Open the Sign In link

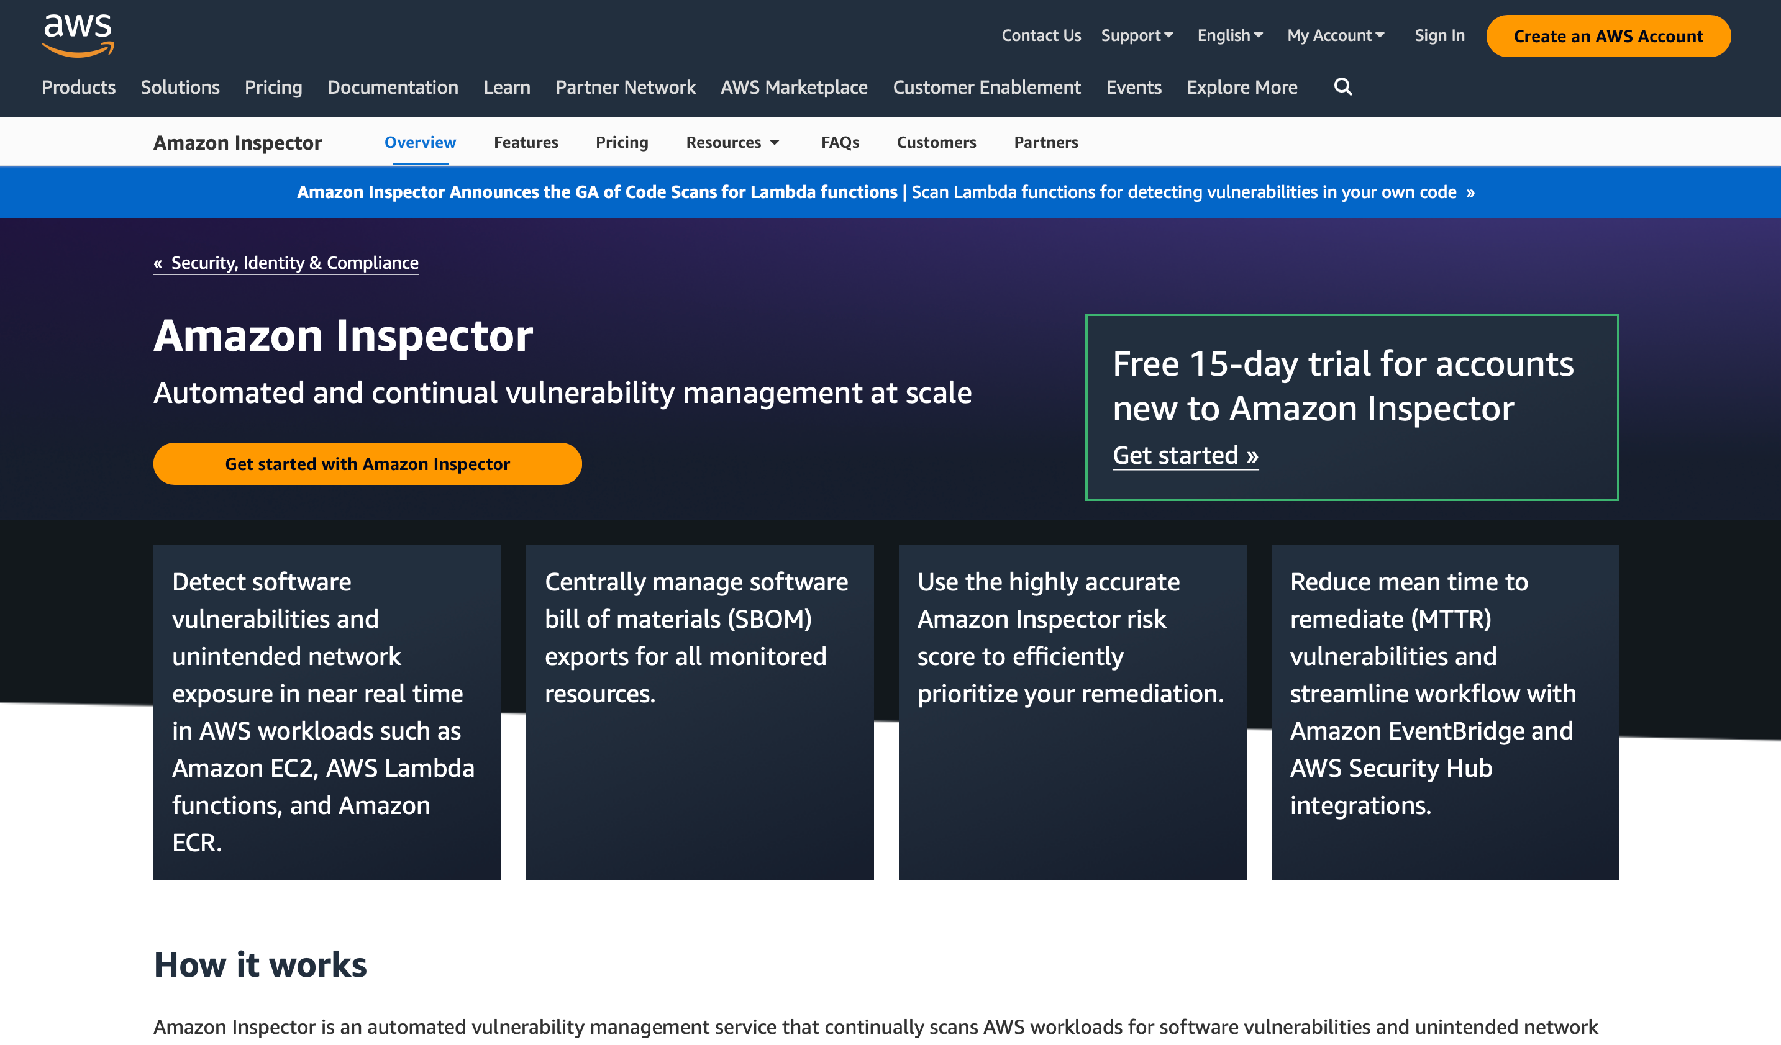coord(1439,35)
